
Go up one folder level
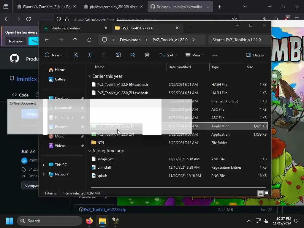tap(75, 40)
